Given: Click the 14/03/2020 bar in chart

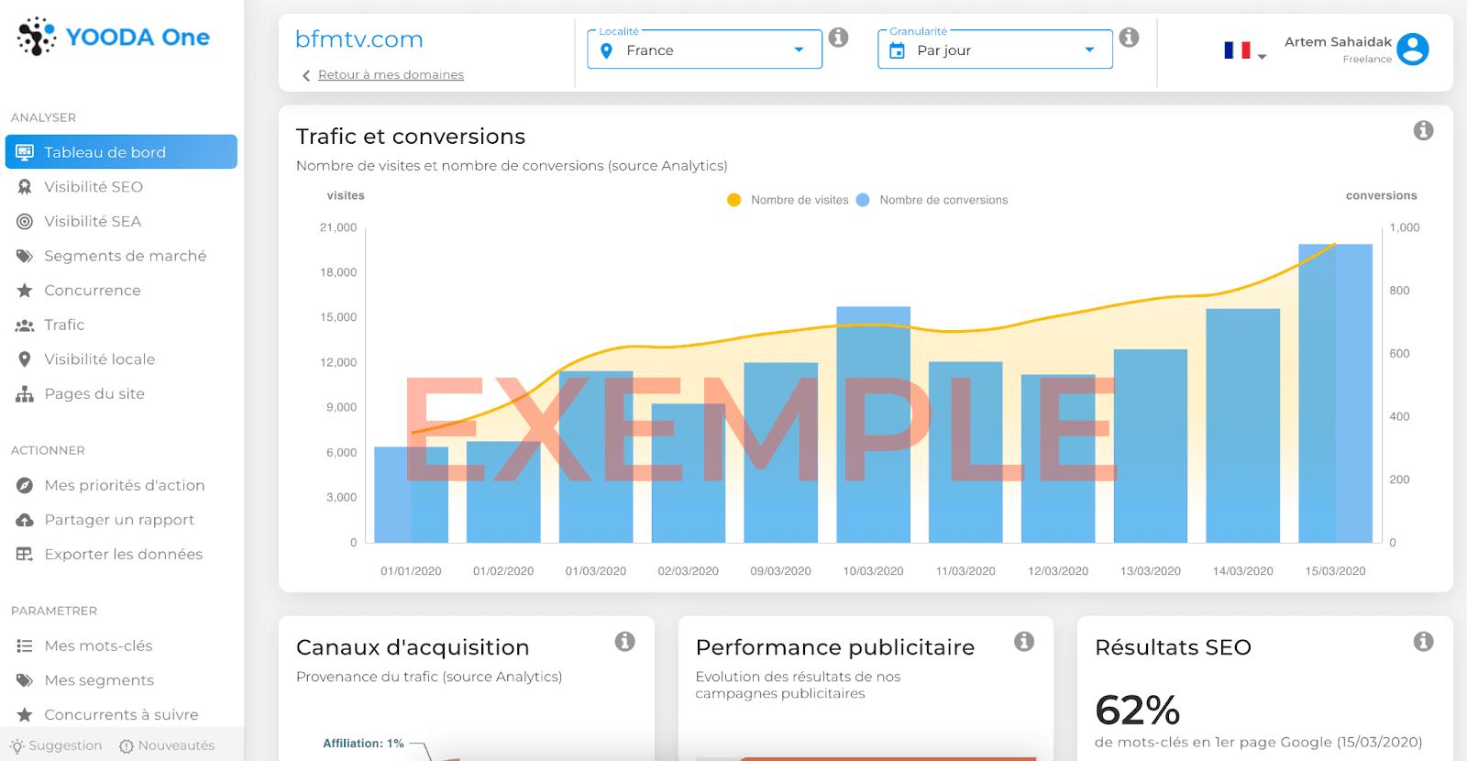Looking at the screenshot, I should [x=1242, y=425].
